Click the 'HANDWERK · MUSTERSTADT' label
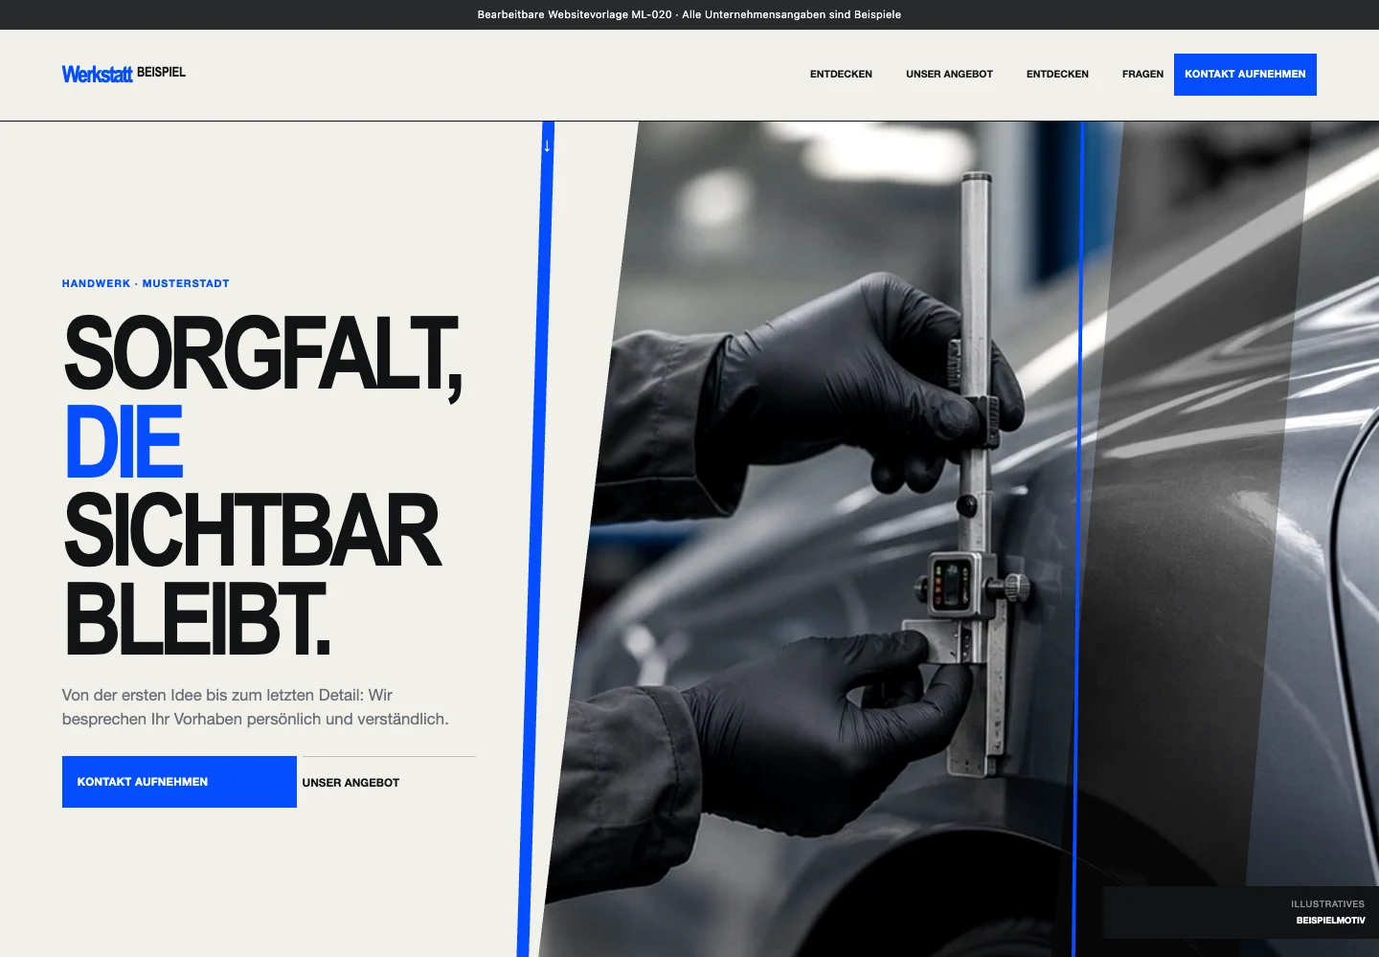Screen dimensions: 1379x957 [x=146, y=283]
